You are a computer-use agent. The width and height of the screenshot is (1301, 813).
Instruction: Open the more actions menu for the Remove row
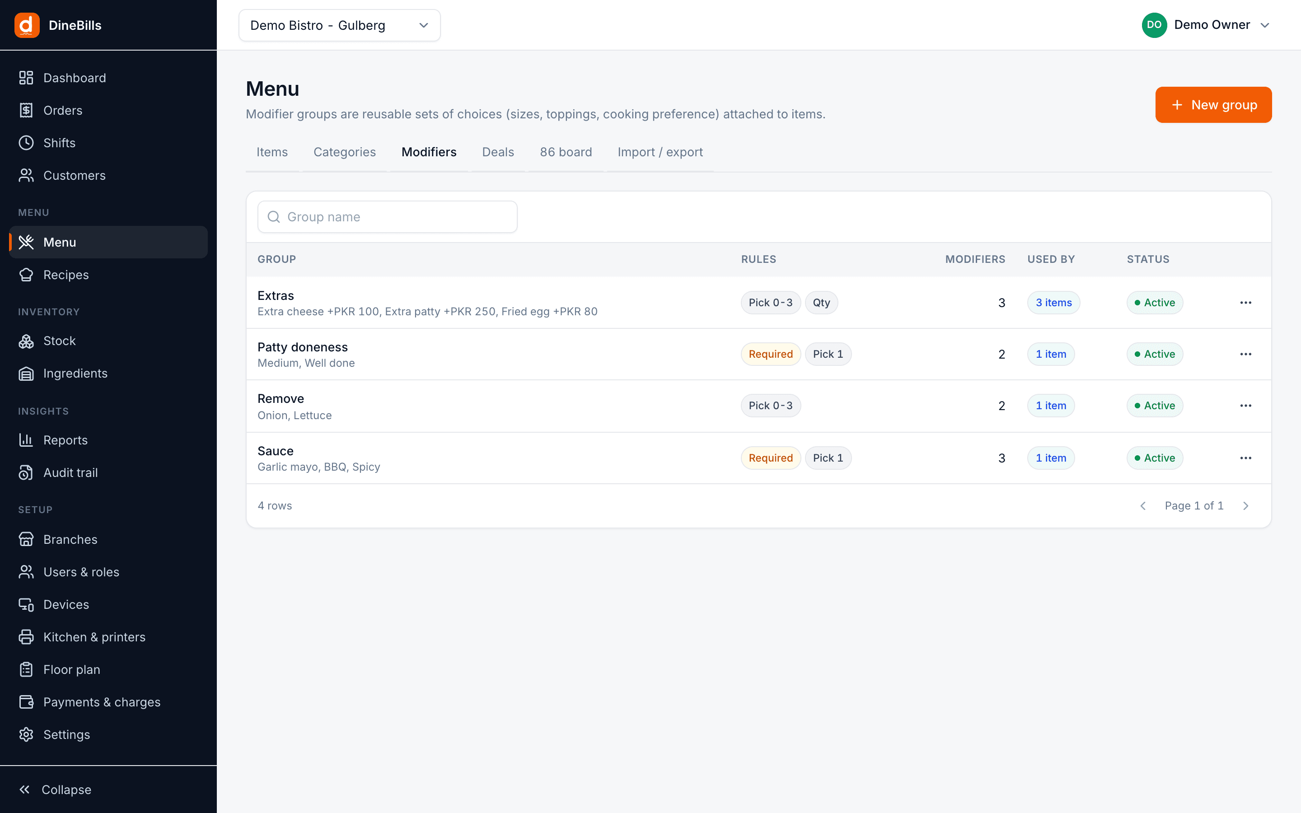click(x=1245, y=406)
